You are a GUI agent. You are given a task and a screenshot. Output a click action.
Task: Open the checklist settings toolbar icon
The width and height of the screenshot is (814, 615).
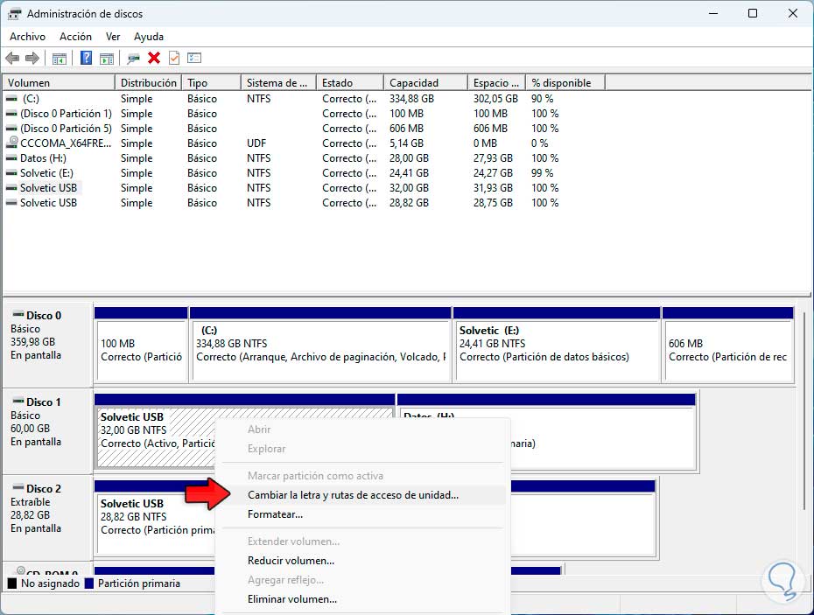[194, 58]
